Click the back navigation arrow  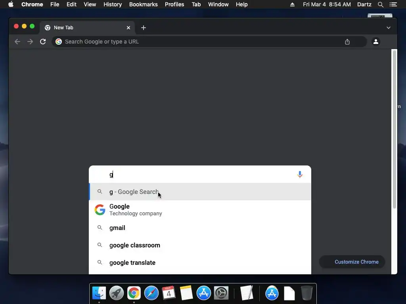pyautogui.click(x=17, y=42)
